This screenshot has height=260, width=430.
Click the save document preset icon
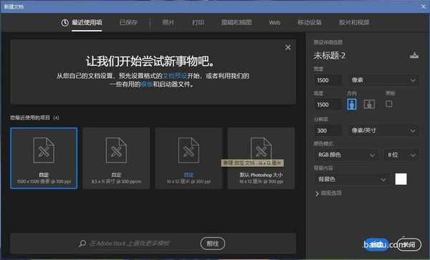[414, 55]
